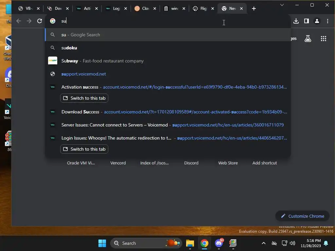Open the 86Box app in taskbar
Image resolution: width=335 pixels, height=251 pixels.
(x=233, y=243)
